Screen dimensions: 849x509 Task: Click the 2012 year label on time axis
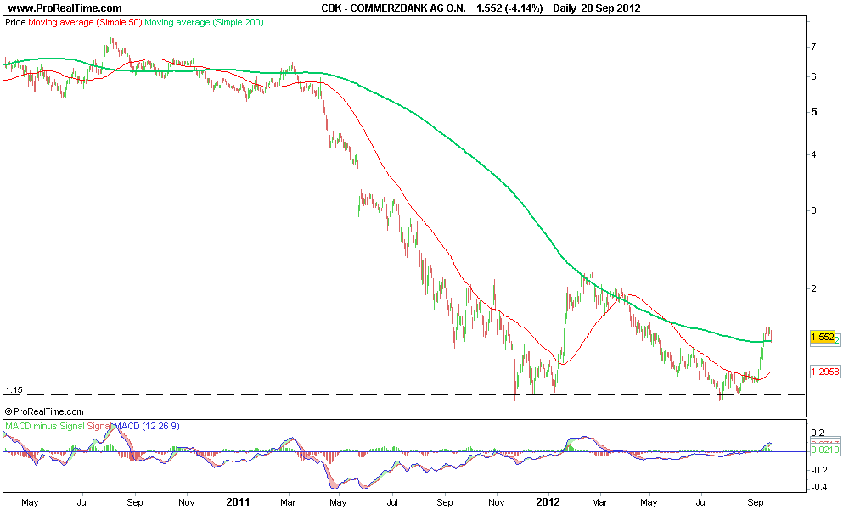coord(548,502)
